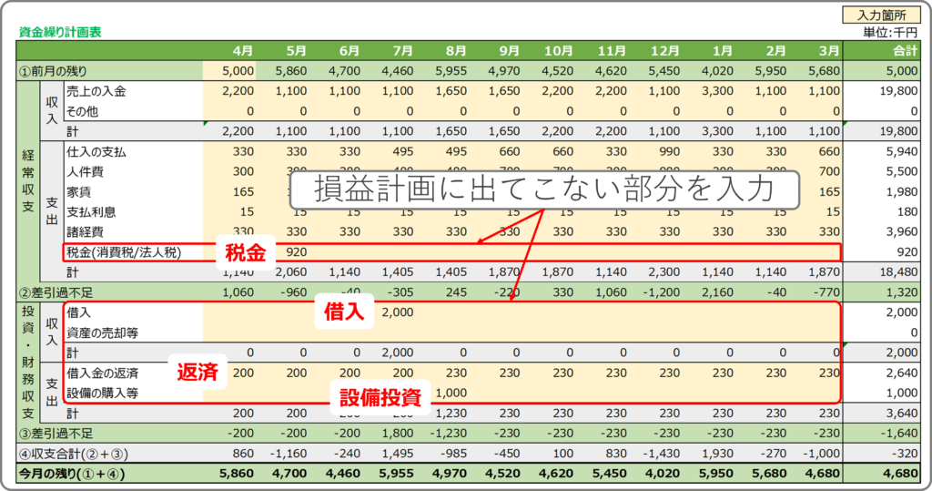Select 借入 7月 cell 2,000

[x=398, y=312]
